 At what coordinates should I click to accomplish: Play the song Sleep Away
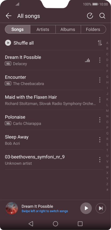click(50, 140)
